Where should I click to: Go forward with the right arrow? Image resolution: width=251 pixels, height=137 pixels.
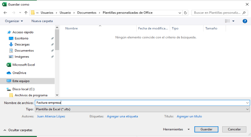(x=14, y=13)
